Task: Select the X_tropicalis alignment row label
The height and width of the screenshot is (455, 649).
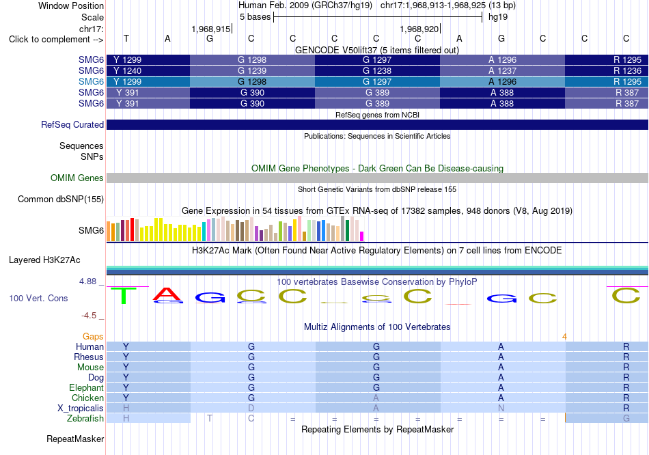Action: [x=81, y=409]
